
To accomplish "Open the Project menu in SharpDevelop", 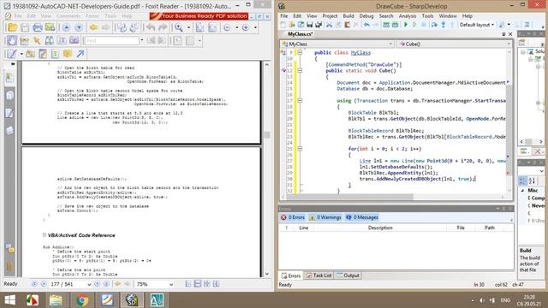I will (x=330, y=16).
